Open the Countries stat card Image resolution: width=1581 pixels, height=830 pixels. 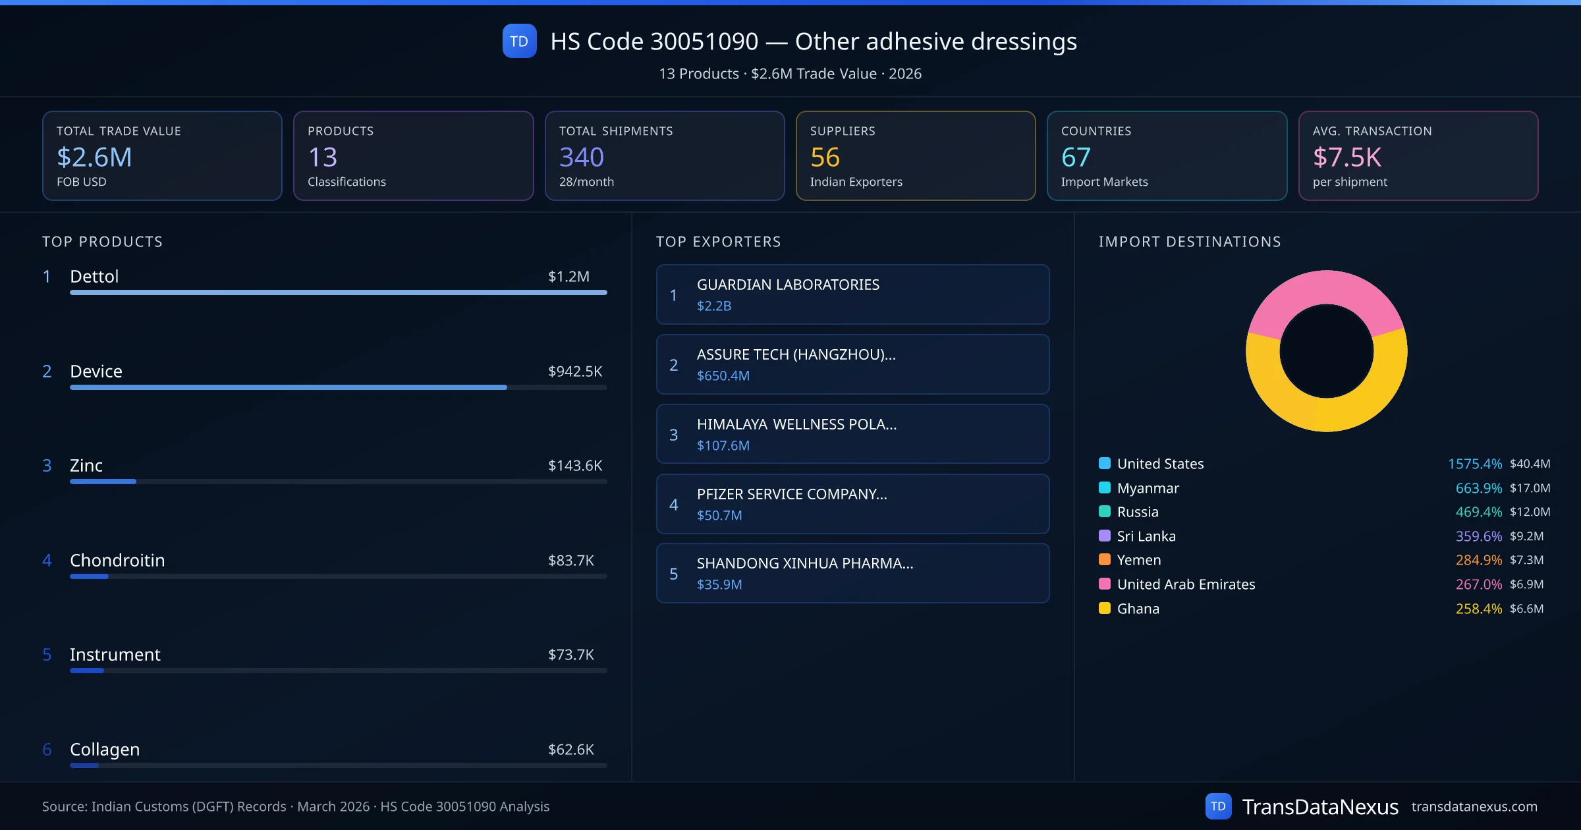(1166, 155)
